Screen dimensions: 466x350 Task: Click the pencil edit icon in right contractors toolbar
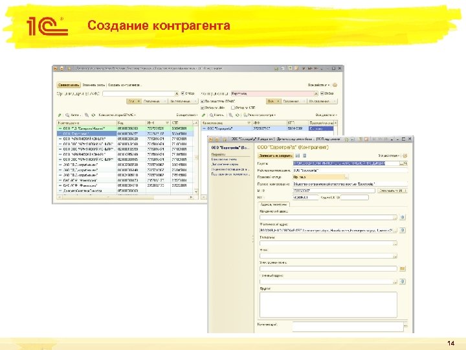click(x=204, y=115)
